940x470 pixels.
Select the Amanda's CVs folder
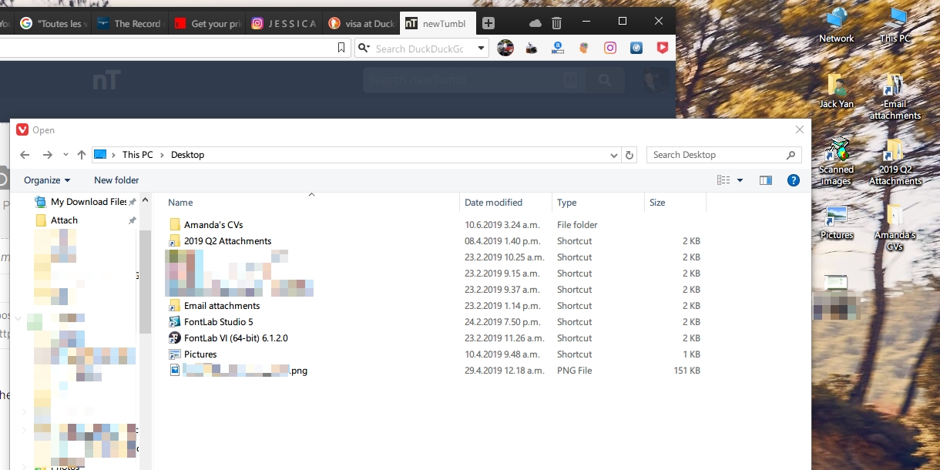click(x=213, y=225)
